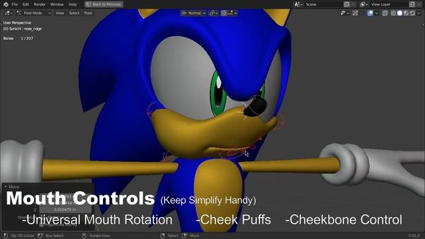Click the Select status bar hint

169,236
